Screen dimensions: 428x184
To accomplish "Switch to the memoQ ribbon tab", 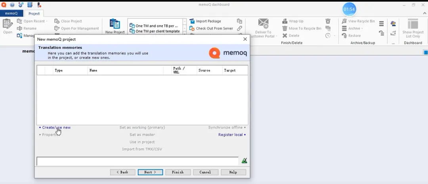I will click(x=11, y=13).
